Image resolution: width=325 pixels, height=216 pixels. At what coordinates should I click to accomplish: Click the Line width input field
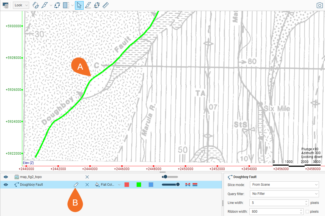pyautogui.click(x=277, y=203)
